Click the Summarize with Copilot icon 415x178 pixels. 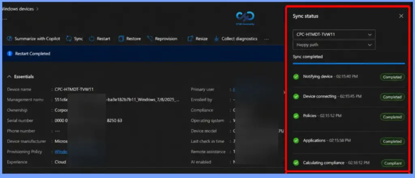tap(10, 39)
